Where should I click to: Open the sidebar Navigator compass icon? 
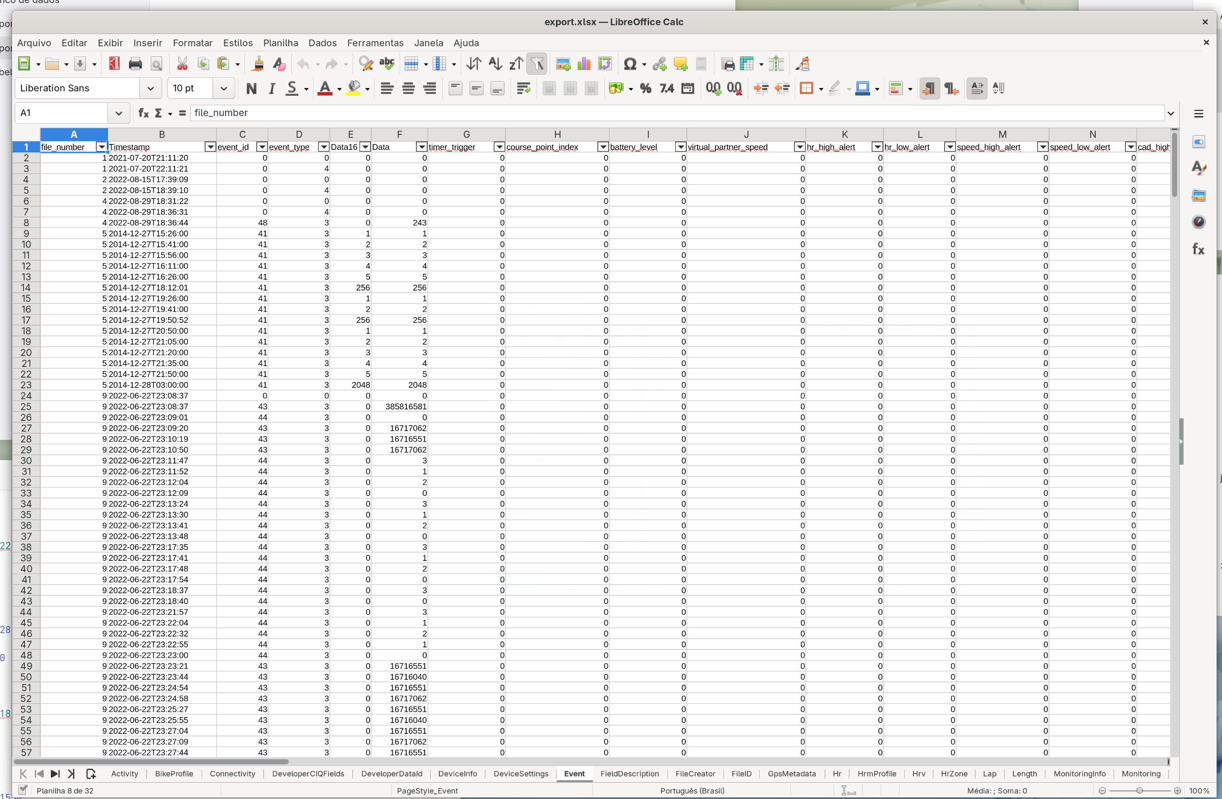[x=1199, y=222]
